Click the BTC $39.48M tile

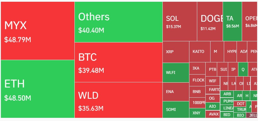[118, 62]
